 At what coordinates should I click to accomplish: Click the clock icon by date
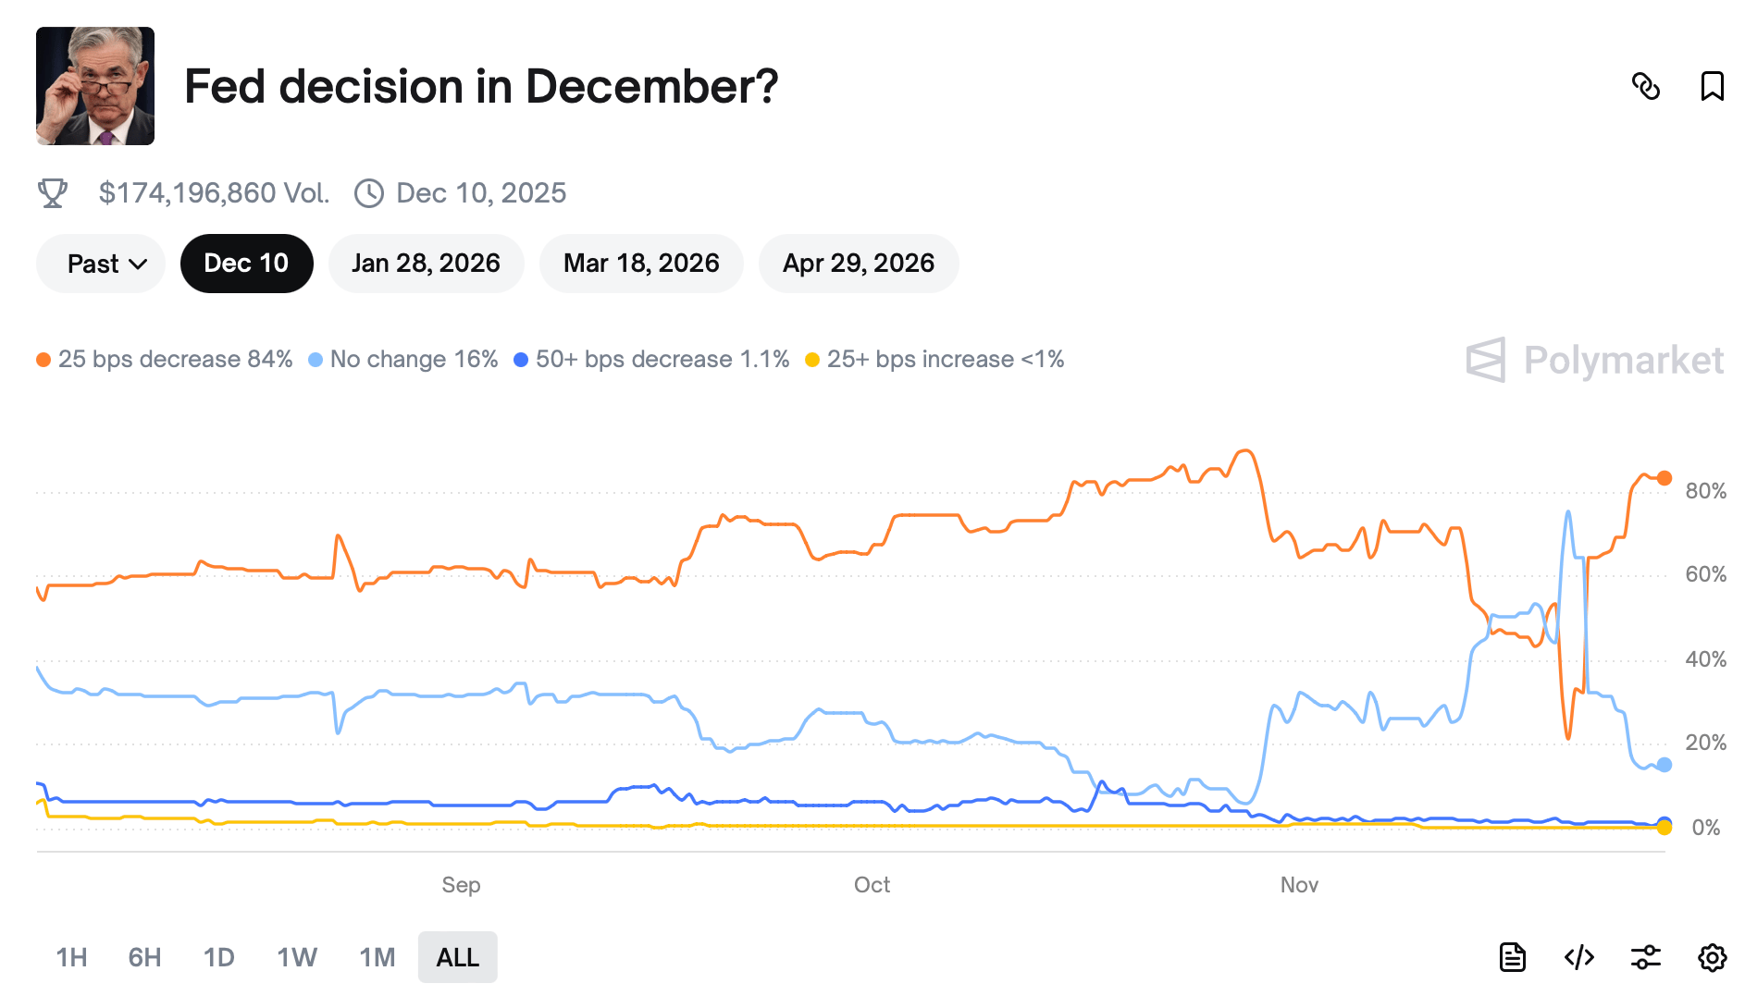tap(369, 193)
